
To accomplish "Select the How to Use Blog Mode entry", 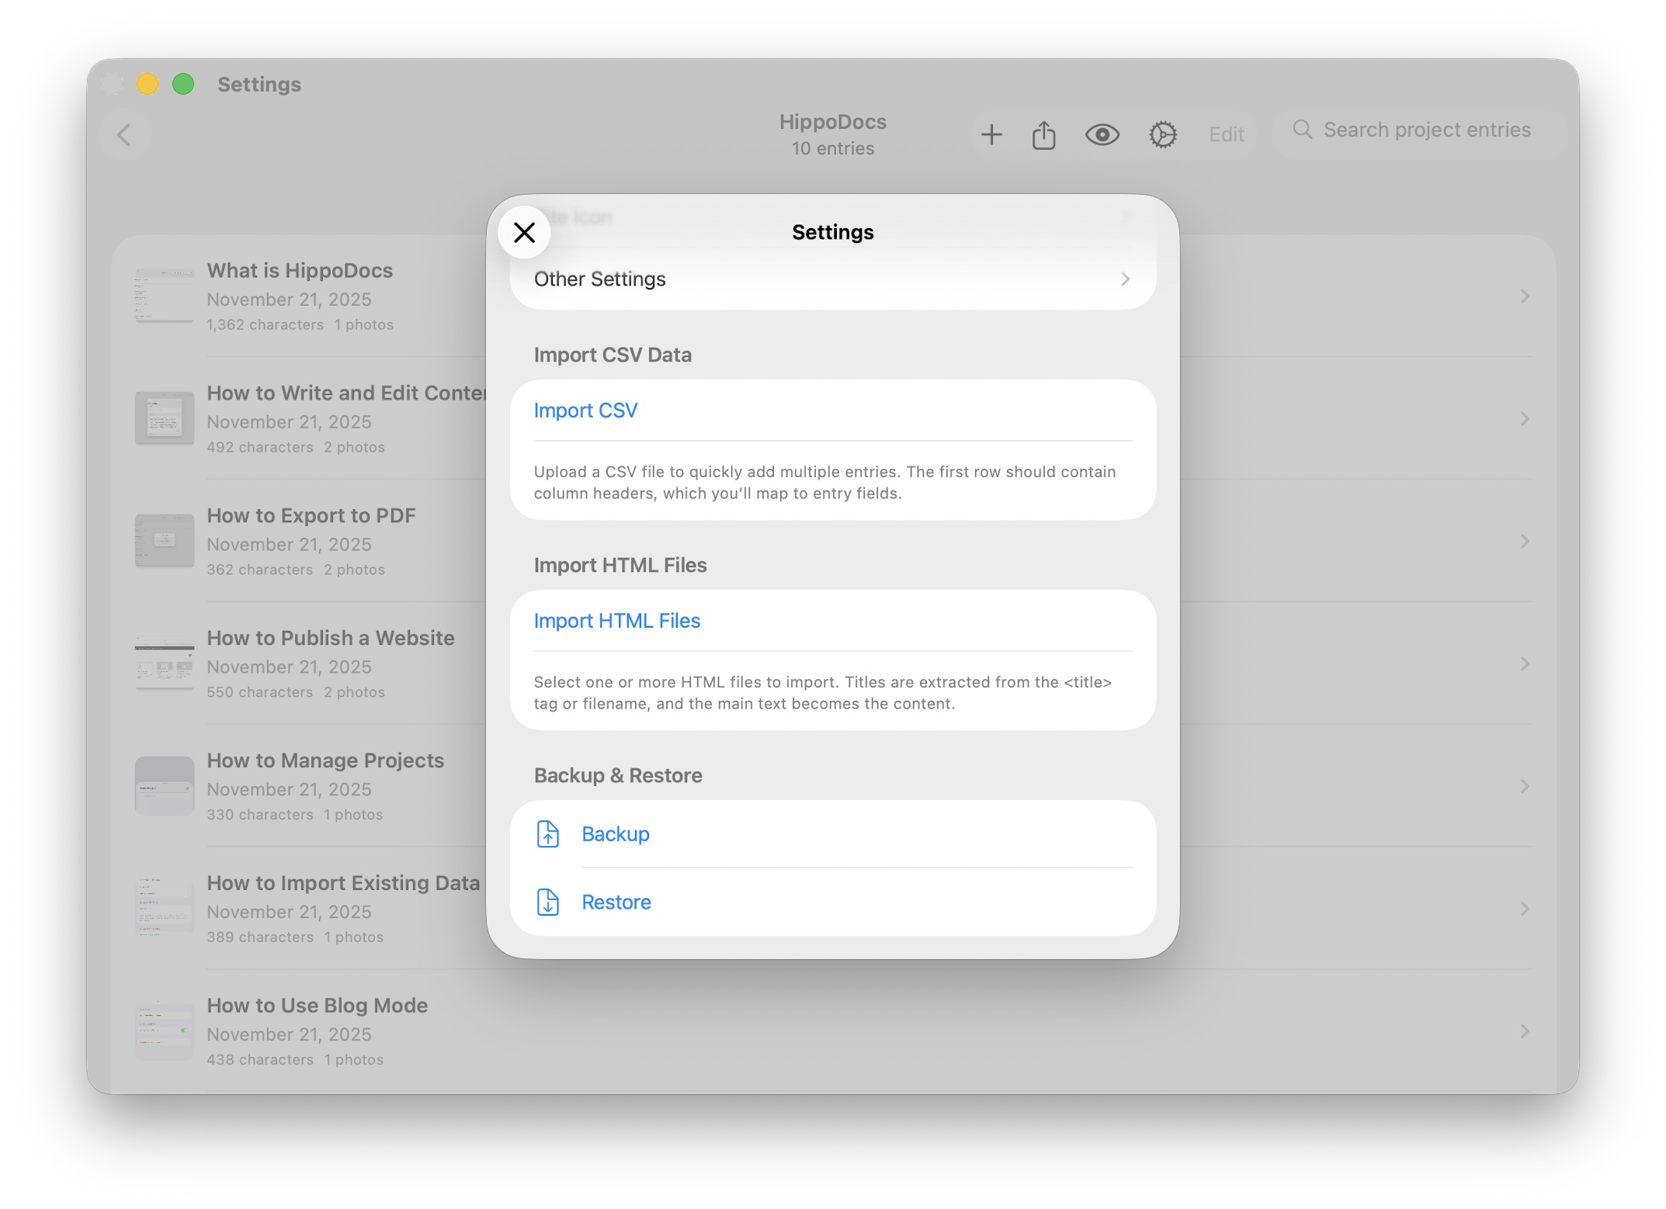I will point(318,1005).
